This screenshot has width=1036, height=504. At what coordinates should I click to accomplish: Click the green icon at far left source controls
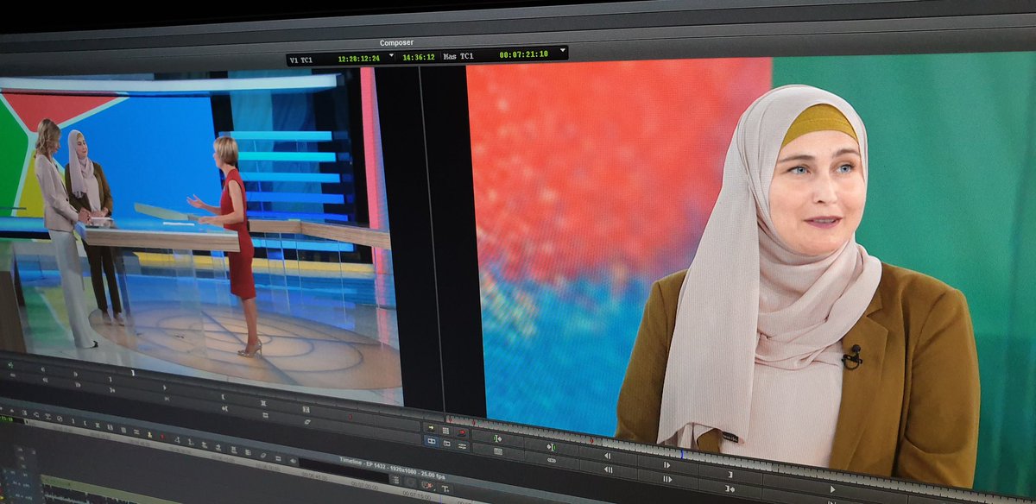point(10,365)
